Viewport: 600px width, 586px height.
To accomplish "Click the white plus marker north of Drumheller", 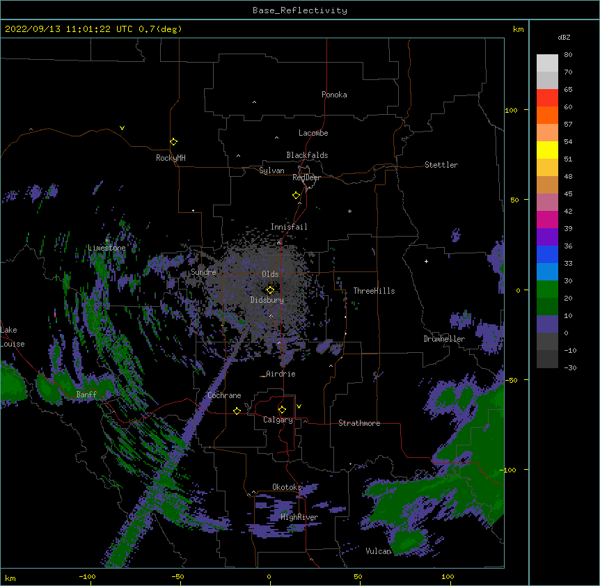I will pos(426,261).
